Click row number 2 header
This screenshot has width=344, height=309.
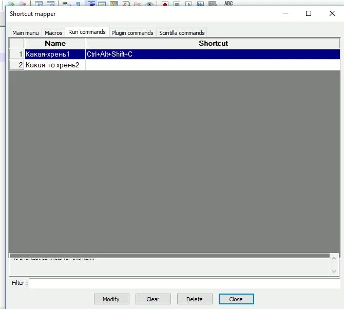pyautogui.click(x=16, y=65)
